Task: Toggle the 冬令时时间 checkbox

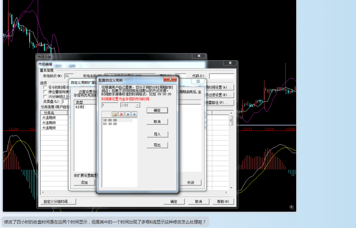Action: click(45, 87)
